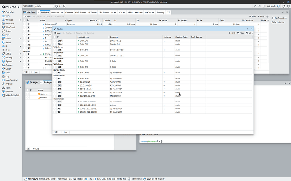Click the settings gear icon at top right
This screenshot has height=181, width=291.
tap(288, 6)
